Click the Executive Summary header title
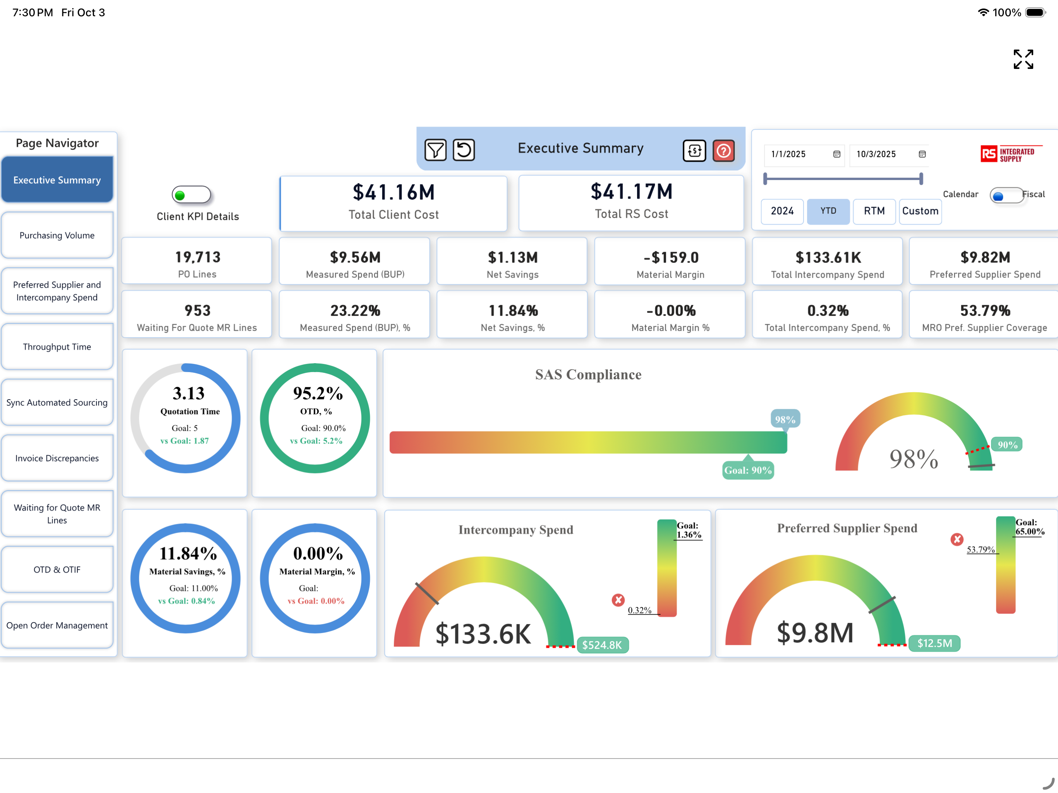Image resolution: width=1058 pixels, height=793 pixels. point(580,148)
